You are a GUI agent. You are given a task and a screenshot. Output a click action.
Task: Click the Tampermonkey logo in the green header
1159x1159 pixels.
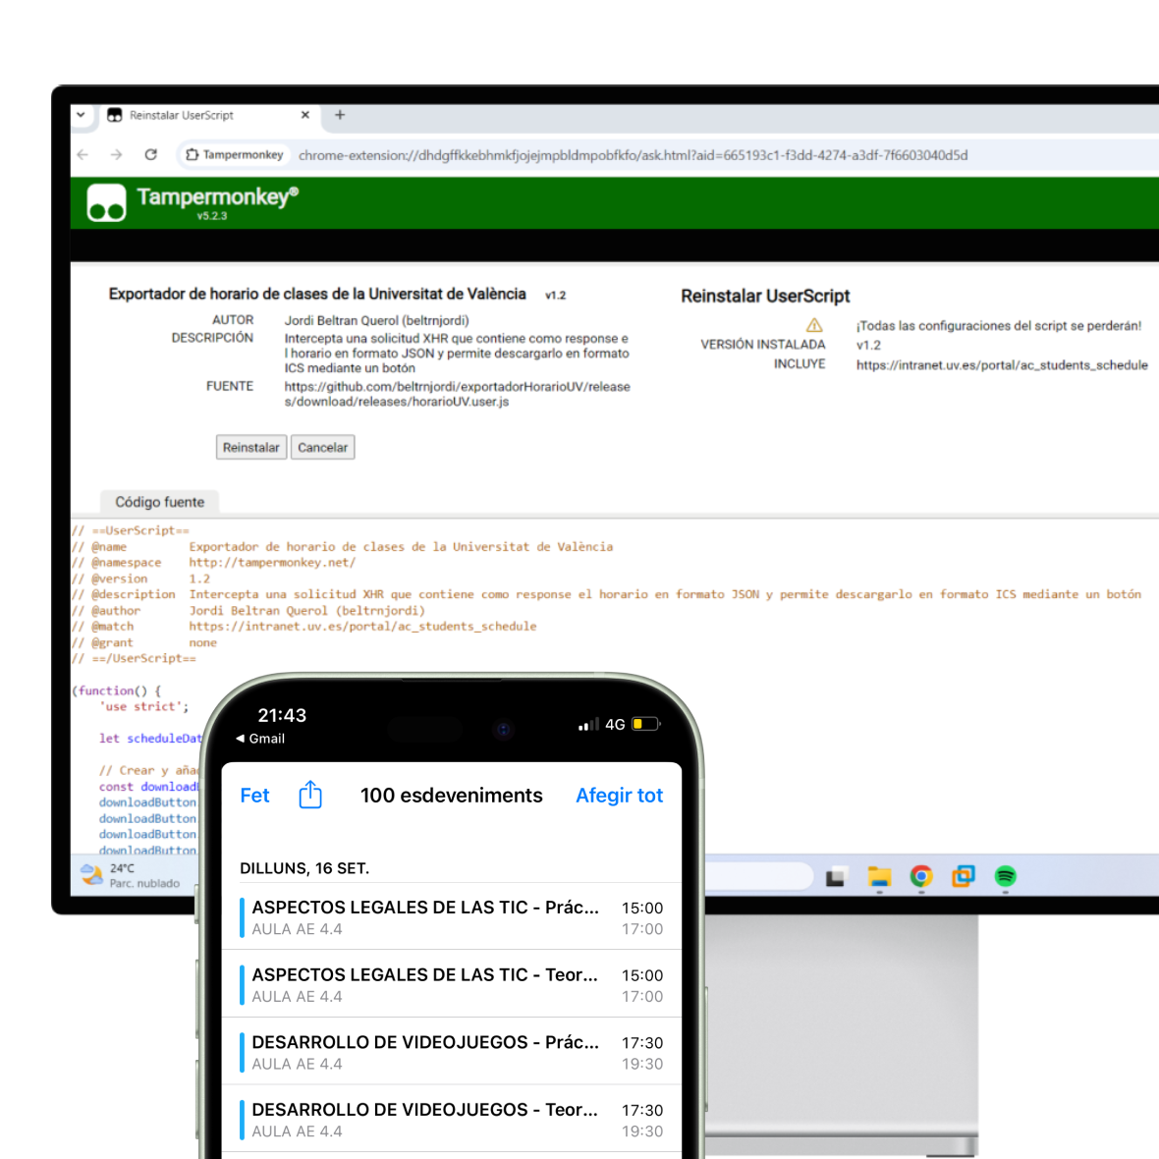tap(105, 201)
